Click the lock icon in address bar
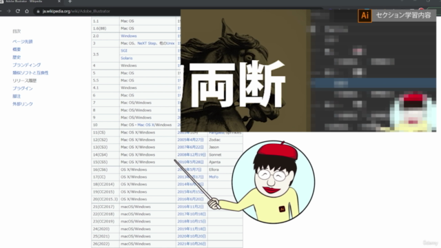Screen dimensions: 441x248 [x=38, y=11]
